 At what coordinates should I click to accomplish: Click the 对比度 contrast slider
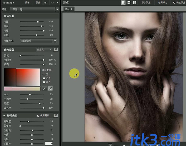(32, 144)
